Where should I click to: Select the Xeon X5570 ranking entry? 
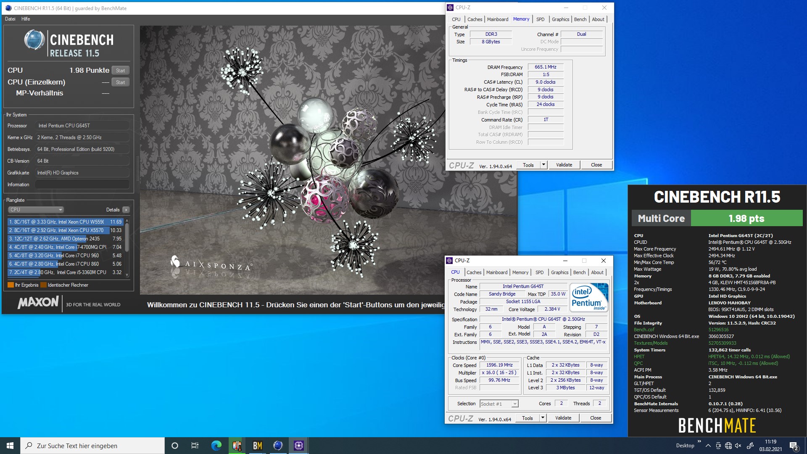[x=65, y=230]
